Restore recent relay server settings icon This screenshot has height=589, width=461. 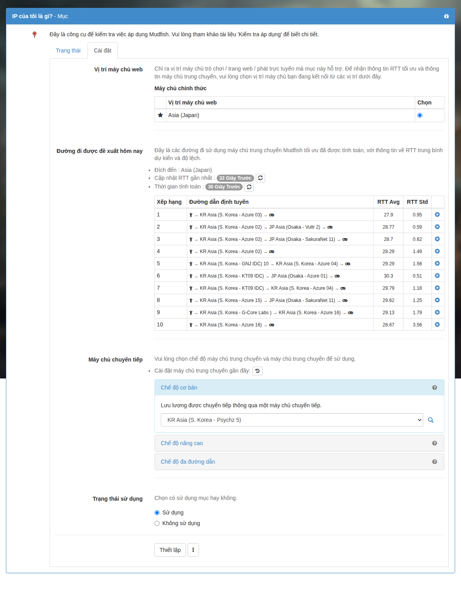point(257,371)
